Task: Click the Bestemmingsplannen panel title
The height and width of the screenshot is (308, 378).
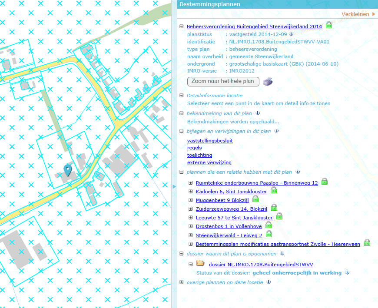Action: pos(210,4)
